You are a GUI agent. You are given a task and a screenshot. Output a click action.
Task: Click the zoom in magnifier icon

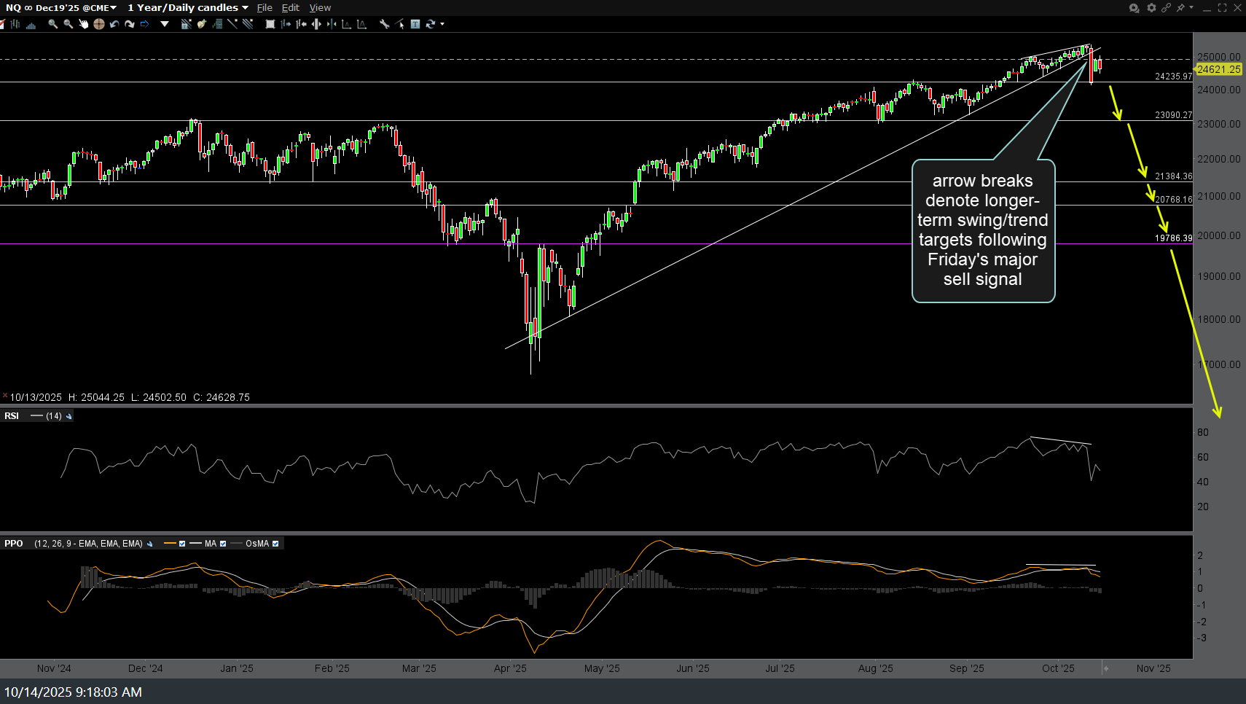(x=53, y=24)
